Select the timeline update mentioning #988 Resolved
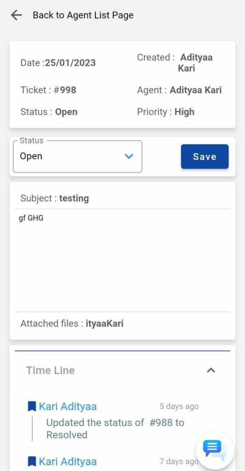The image size is (245, 471). (115, 429)
